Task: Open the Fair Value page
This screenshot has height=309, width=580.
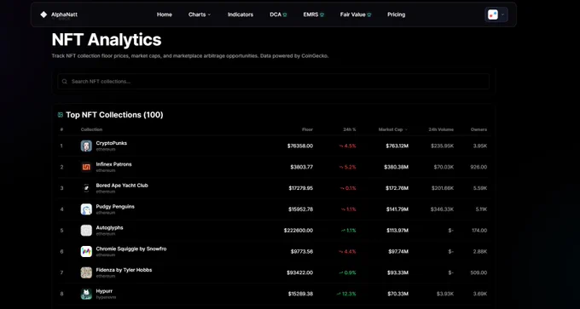Action: (356, 14)
